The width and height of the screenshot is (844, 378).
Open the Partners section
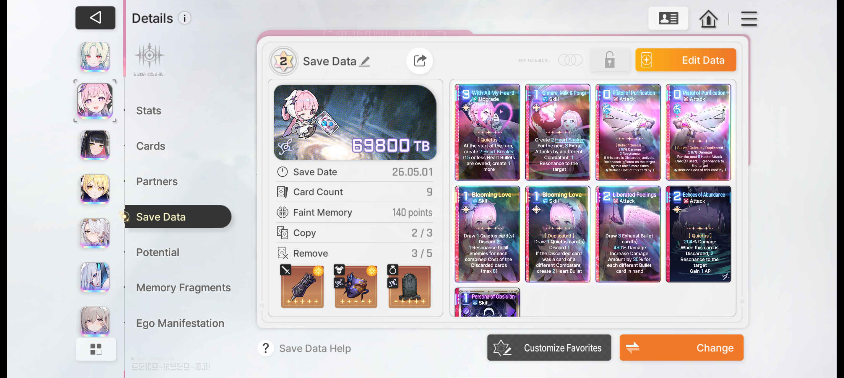[157, 181]
